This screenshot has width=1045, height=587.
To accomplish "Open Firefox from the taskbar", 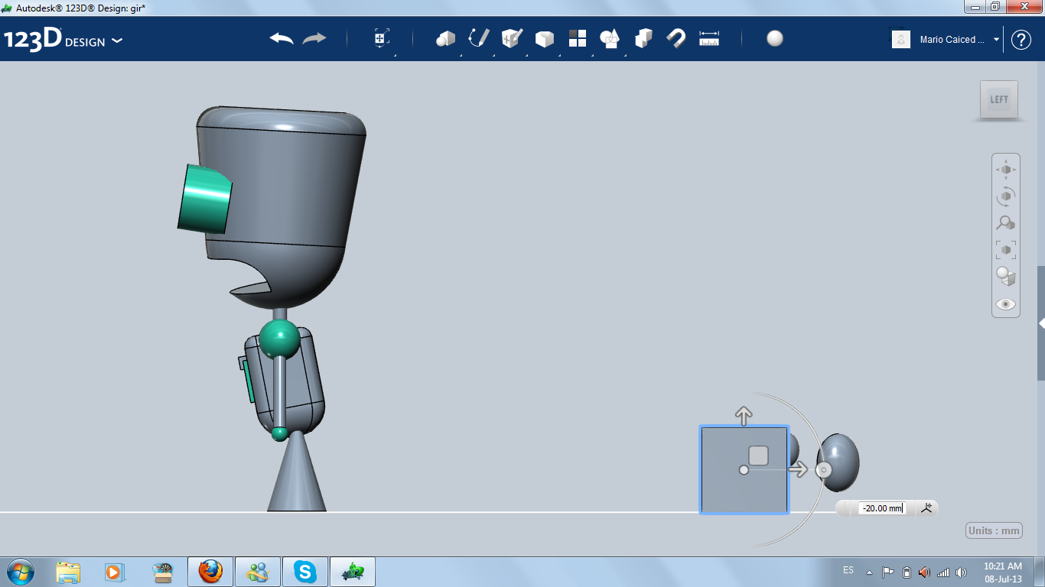I will click(210, 572).
